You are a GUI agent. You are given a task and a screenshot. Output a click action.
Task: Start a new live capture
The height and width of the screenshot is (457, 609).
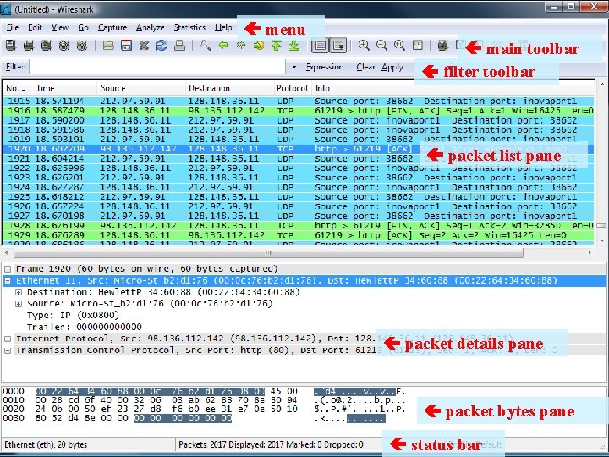pyautogui.click(x=47, y=46)
